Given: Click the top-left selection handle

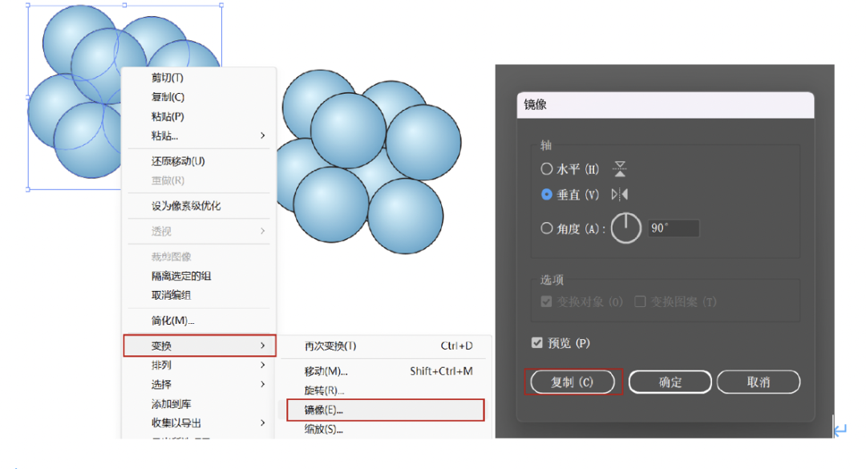Looking at the screenshot, I should [28, 6].
